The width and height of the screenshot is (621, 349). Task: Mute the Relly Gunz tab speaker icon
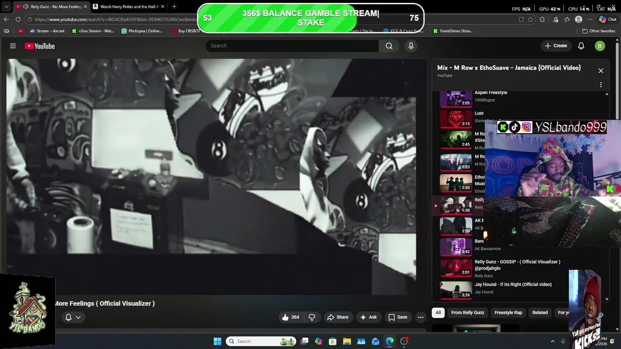(x=25, y=7)
